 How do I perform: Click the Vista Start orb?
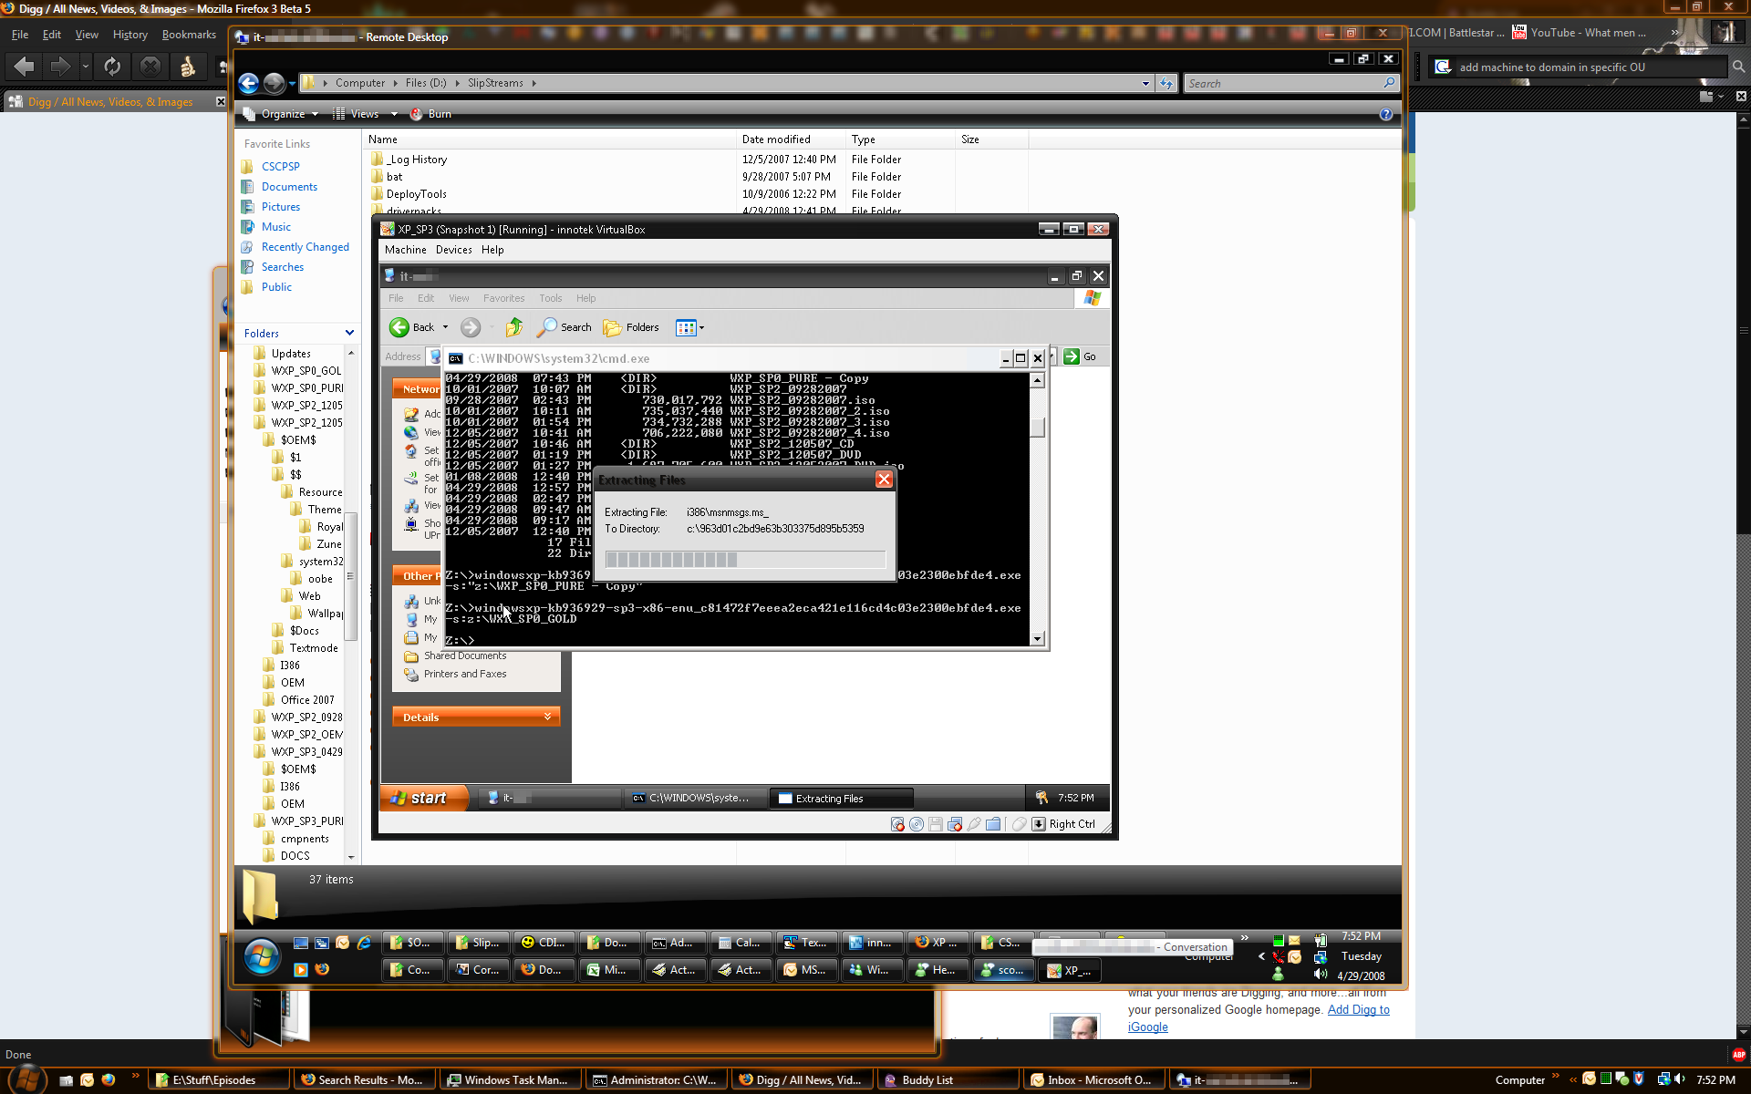pos(262,956)
